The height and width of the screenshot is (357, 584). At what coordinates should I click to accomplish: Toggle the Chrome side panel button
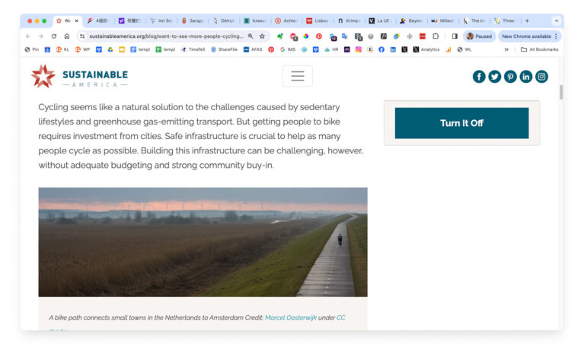point(455,36)
